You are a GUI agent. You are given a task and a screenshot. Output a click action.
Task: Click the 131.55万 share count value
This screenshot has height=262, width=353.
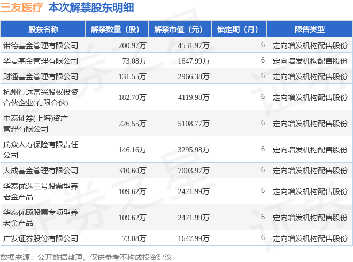point(133,76)
